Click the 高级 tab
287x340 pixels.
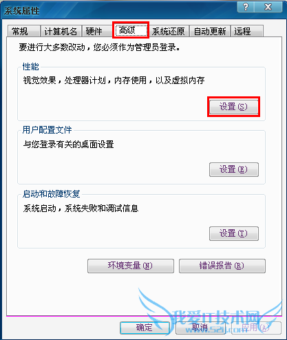pyautogui.click(x=131, y=30)
